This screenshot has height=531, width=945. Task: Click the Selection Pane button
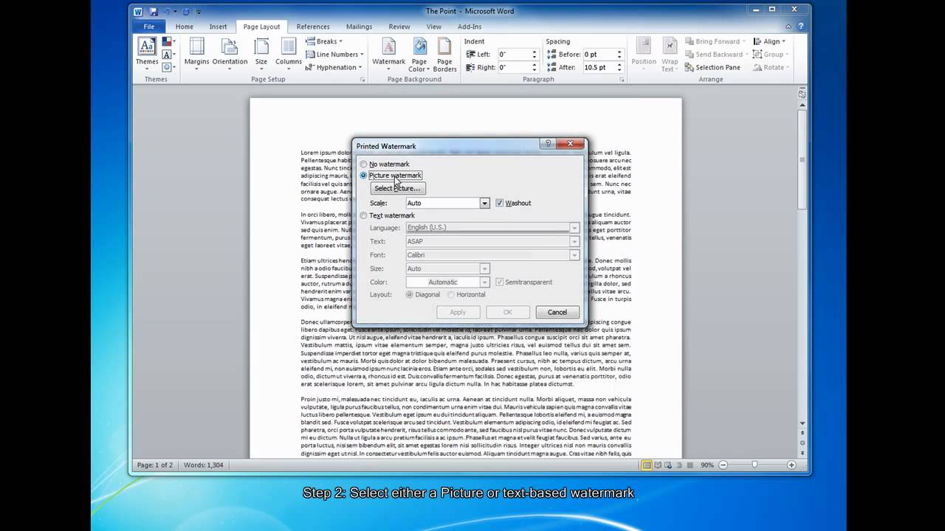pos(712,67)
